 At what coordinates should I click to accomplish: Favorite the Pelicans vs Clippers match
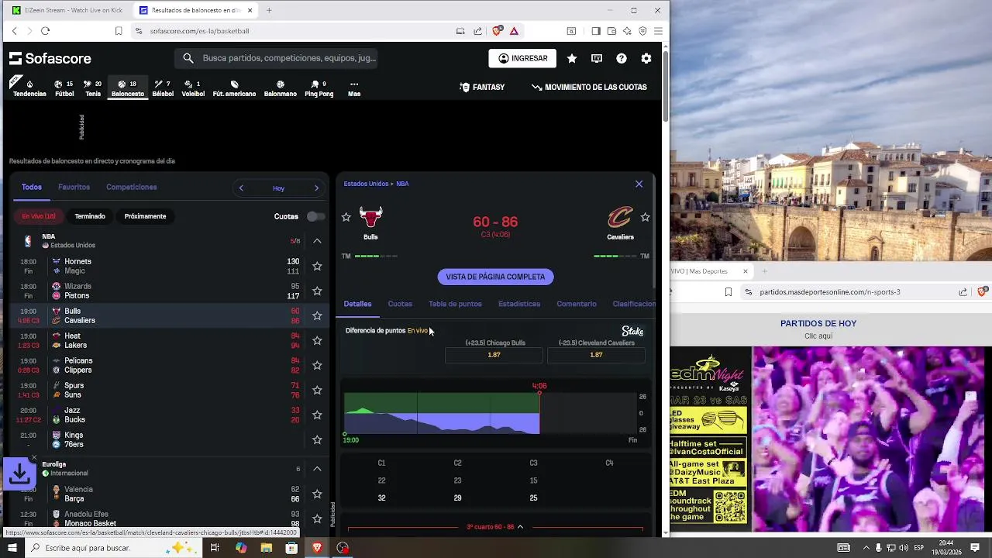pyautogui.click(x=317, y=366)
